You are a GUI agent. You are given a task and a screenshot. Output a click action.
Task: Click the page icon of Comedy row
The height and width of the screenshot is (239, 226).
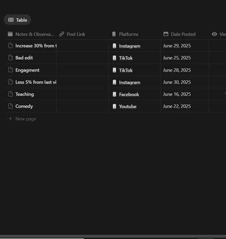tap(11, 106)
